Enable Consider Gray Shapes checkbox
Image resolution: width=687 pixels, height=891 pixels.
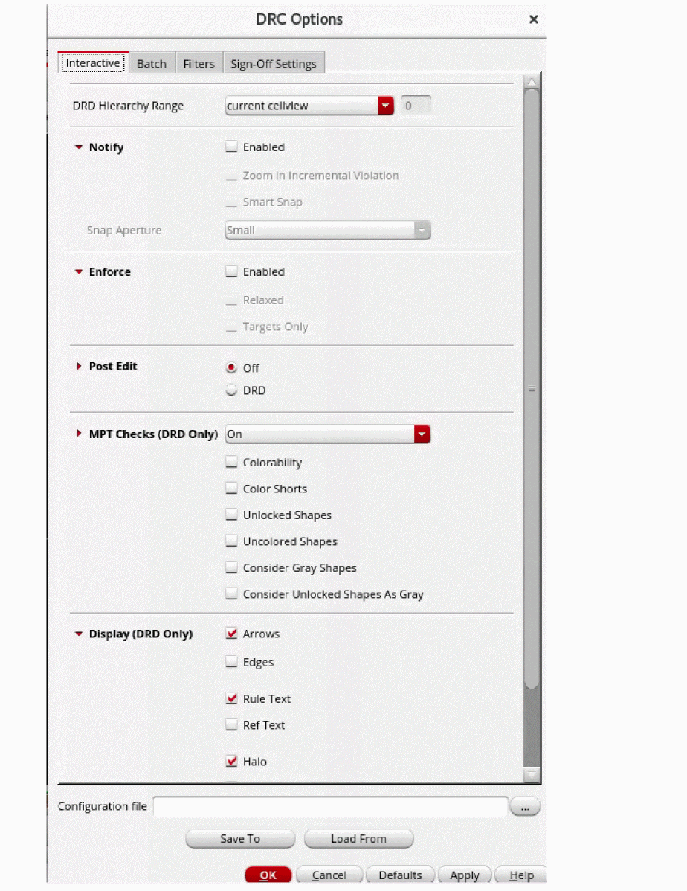(231, 567)
